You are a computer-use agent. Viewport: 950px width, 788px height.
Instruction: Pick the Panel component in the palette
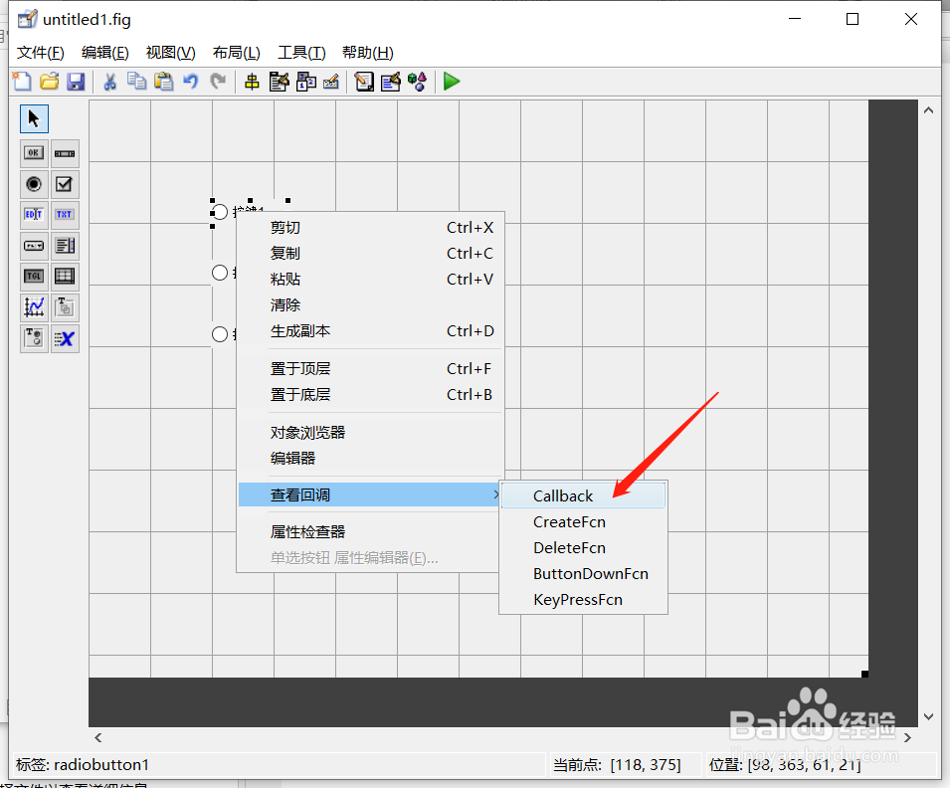(65, 307)
